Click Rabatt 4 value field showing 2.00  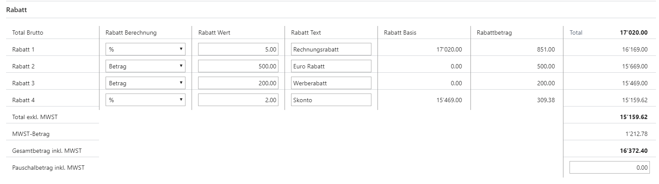[238, 100]
